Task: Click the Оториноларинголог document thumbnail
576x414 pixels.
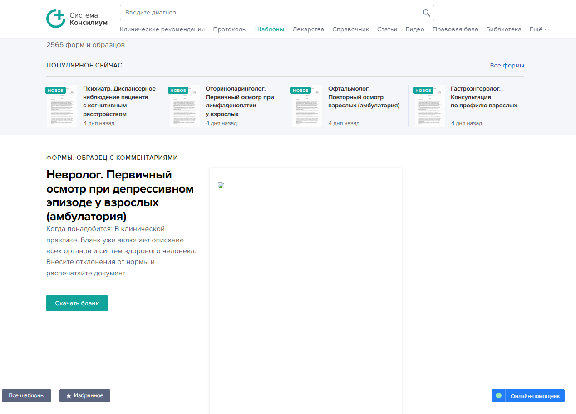Action: (184, 106)
